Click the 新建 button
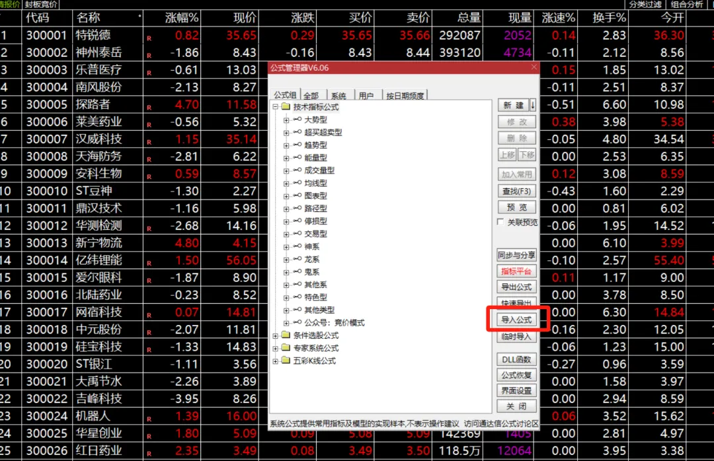 pos(513,105)
